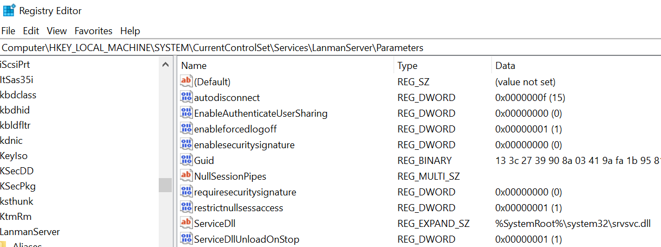The width and height of the screenshot is (661, 247).
Task: Select the autodisconnect DWORD icon
Action: [x=186, y=97]
